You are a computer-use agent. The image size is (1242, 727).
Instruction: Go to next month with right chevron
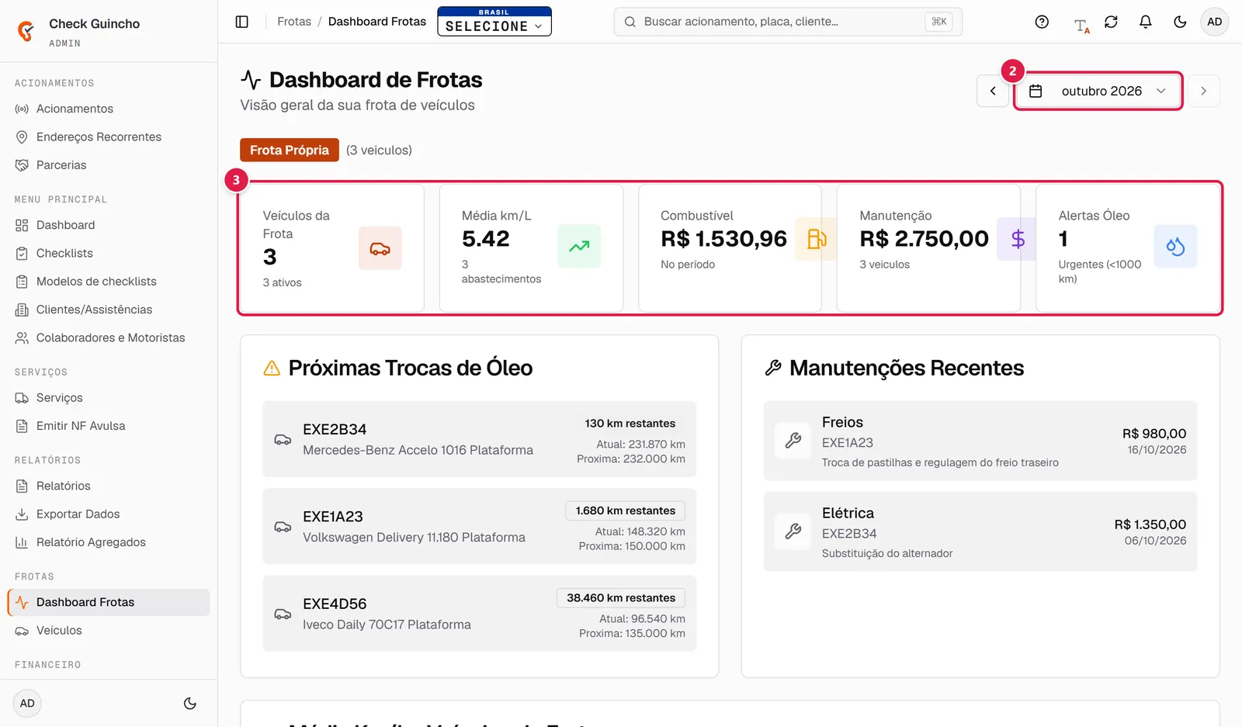click(x=1204, y=91)
